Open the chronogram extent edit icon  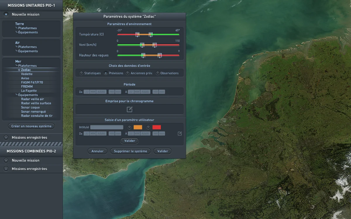[130, 109]
